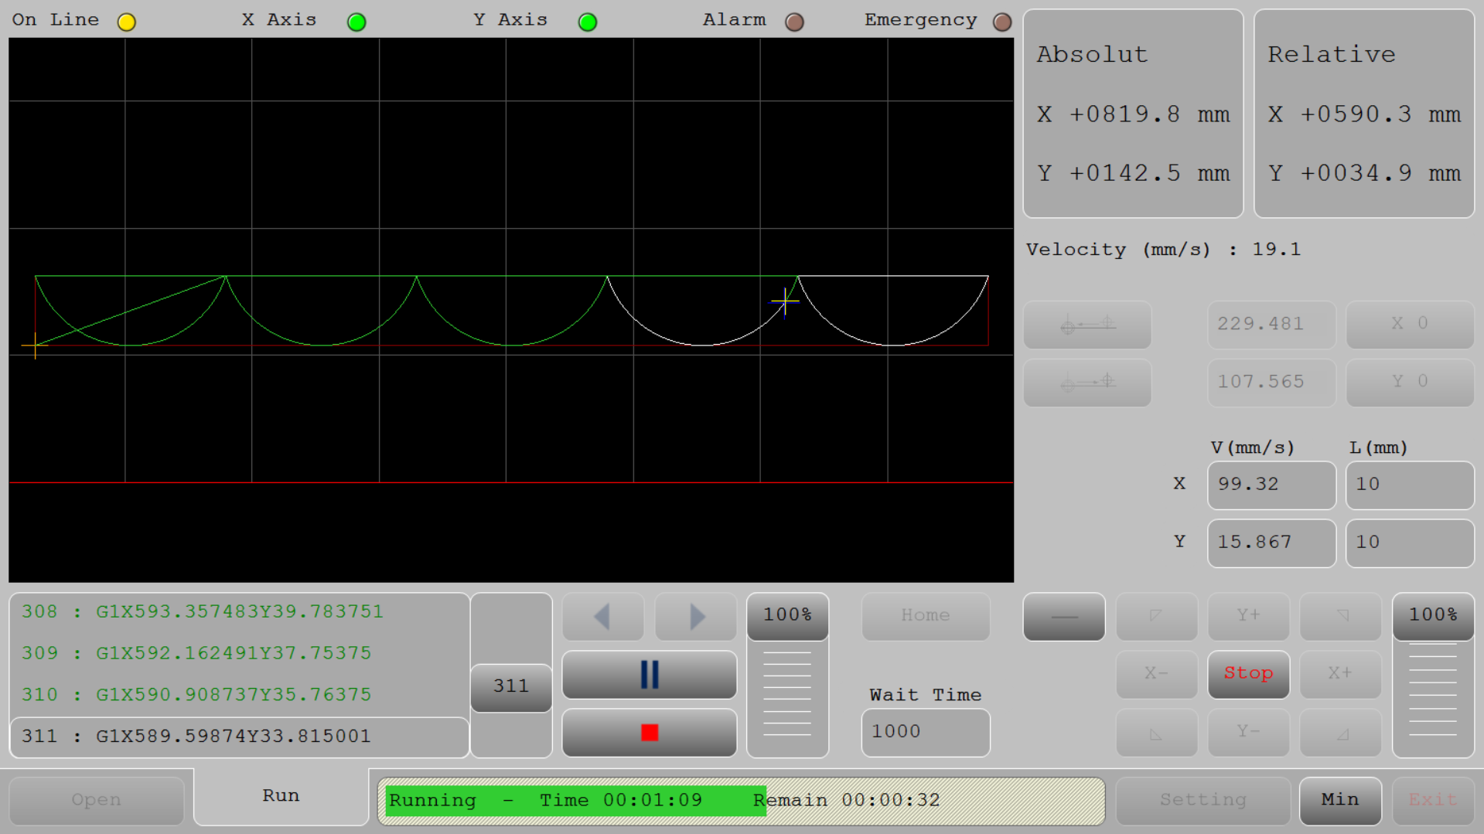The image size is (1484, 834).
Task: Edit the Wait Time value 1000
Action: (925, 731)
